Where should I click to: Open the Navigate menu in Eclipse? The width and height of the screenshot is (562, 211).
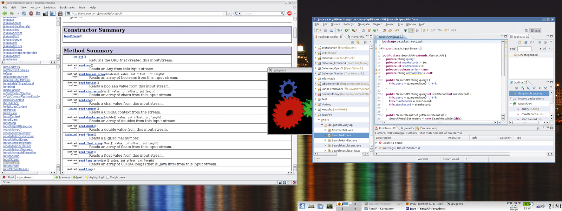click(364, 24)
